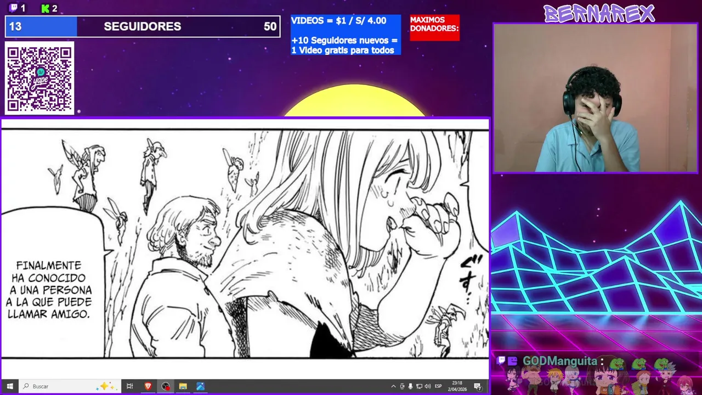Click the Yape QR code image

39,78
